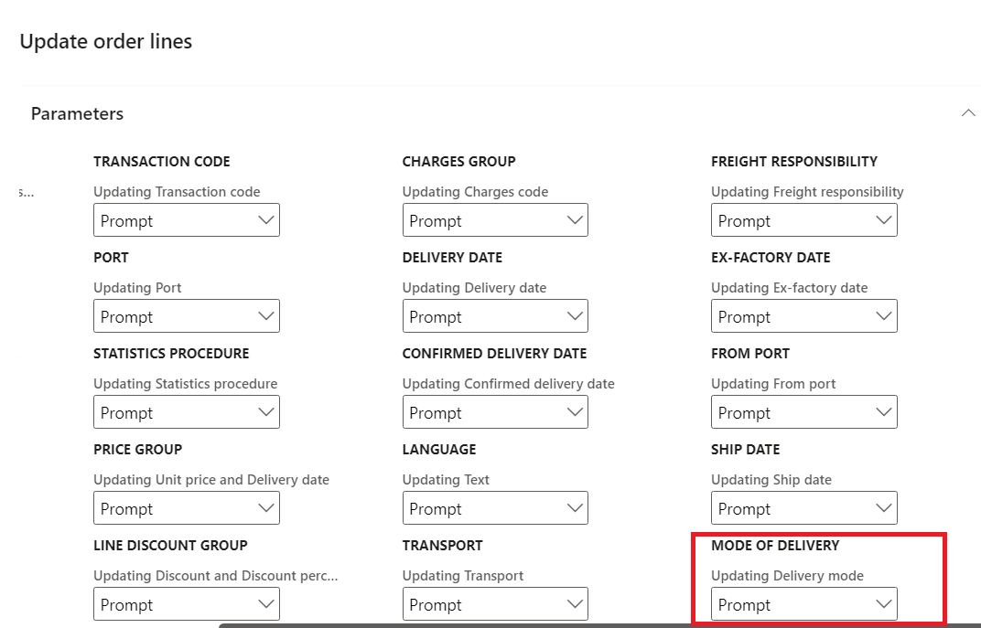Screen dimensions: 981x628
Task: Collapse the Parameters section chevron
Action: point(968,113)
